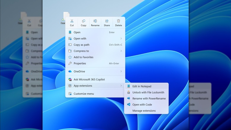
Task: Click the Ctrl+Shift+C shortcut text
Action: click(115, 45)
